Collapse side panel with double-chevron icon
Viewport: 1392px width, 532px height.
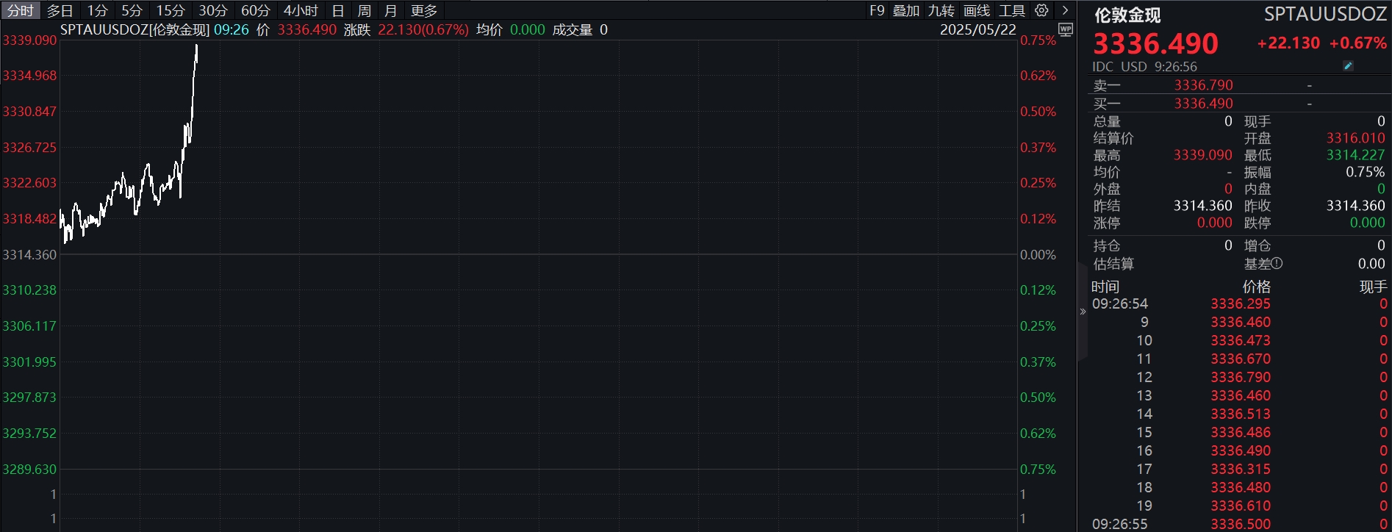[x=1083, y=312]
